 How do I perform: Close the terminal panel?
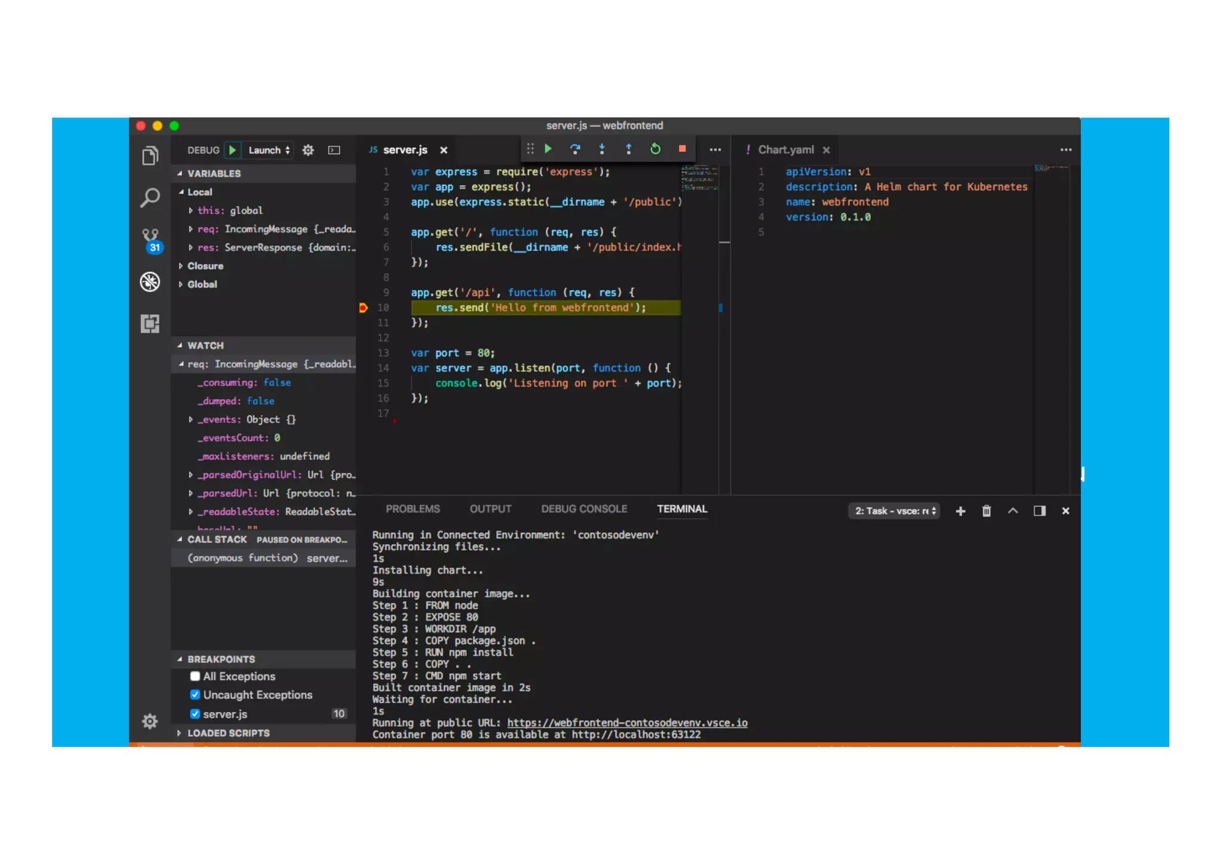pos(1065,511)
